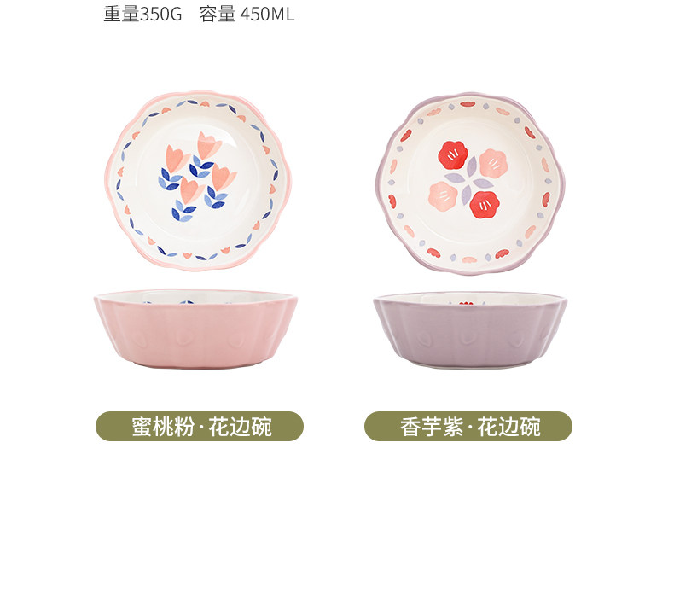Click the pink bowl's embossed outer wall
Screen dimensions: 674x594
(x=195, y=335)
